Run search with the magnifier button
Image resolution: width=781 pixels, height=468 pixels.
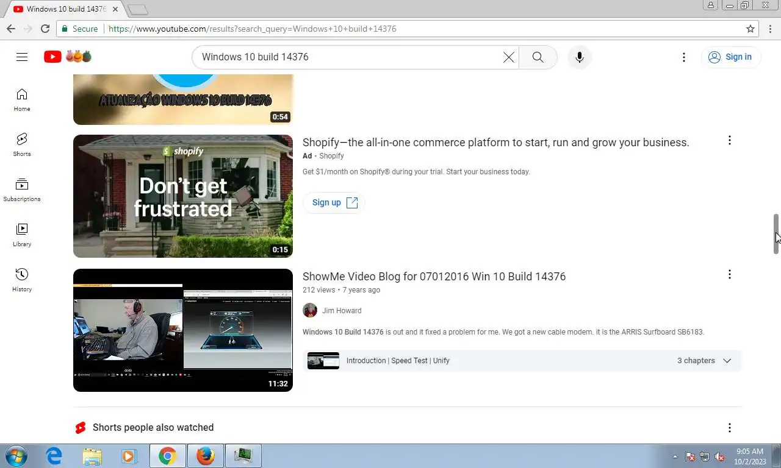[538, 57]
